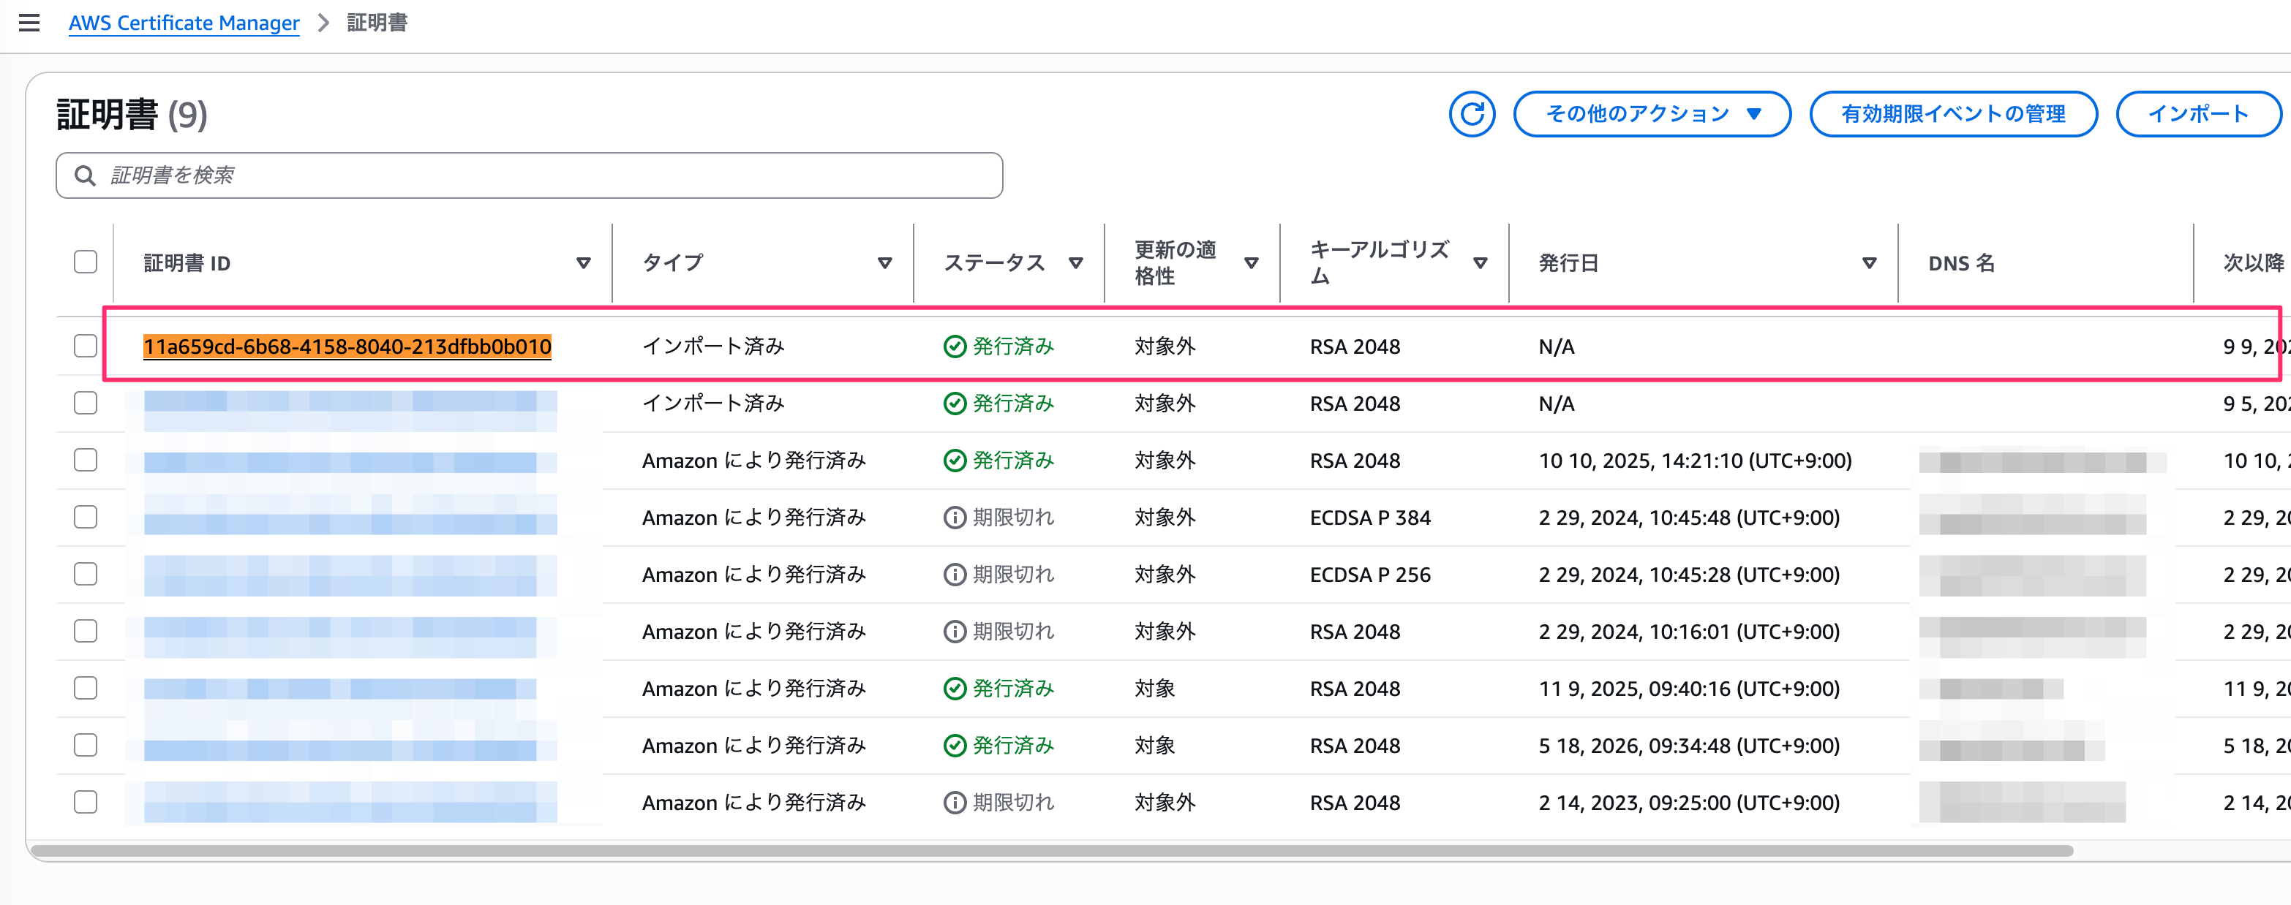This screenshot has width=2291, height=905.
Task: Select checkbox for certificate 11a659cd
Action: (x=86, y=346)
